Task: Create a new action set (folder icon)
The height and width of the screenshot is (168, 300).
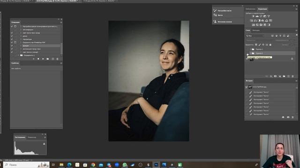Action: pos(48,59)
